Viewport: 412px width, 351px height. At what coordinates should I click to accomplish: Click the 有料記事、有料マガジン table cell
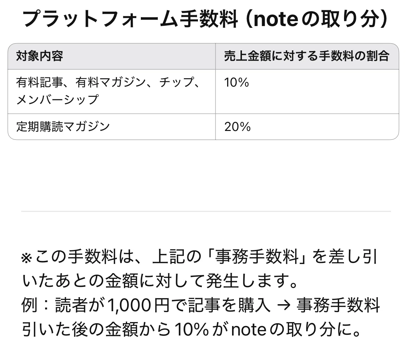pos(111,92)
